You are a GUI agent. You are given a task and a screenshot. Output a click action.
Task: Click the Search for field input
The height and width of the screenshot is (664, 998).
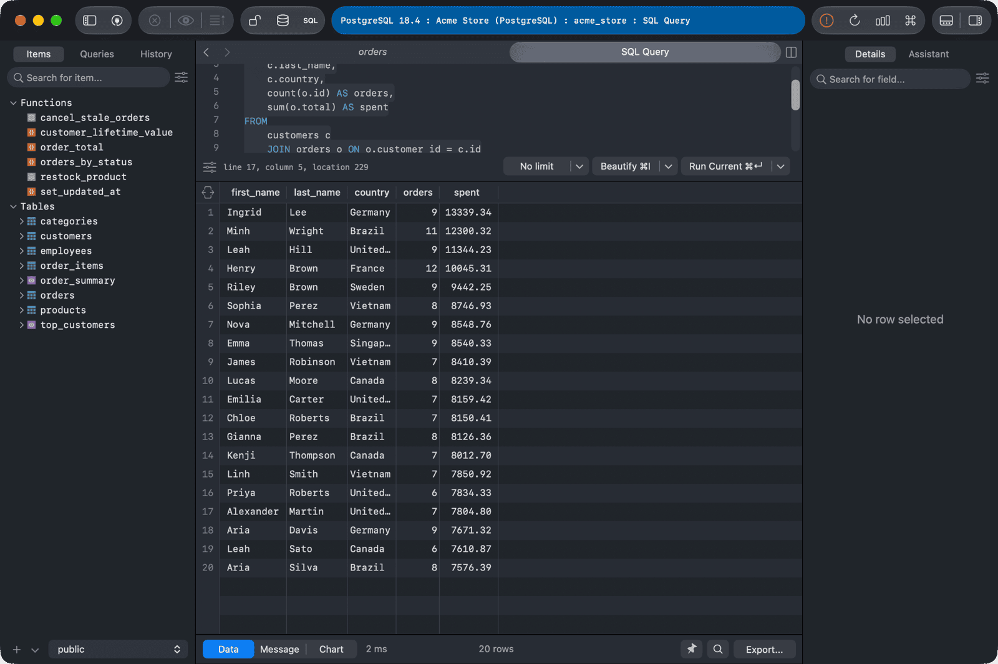pyautogui.click(x=890, y=79)
